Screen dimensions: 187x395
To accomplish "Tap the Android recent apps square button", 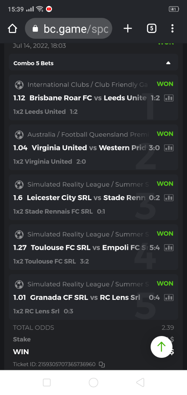I will coord(47,382).
